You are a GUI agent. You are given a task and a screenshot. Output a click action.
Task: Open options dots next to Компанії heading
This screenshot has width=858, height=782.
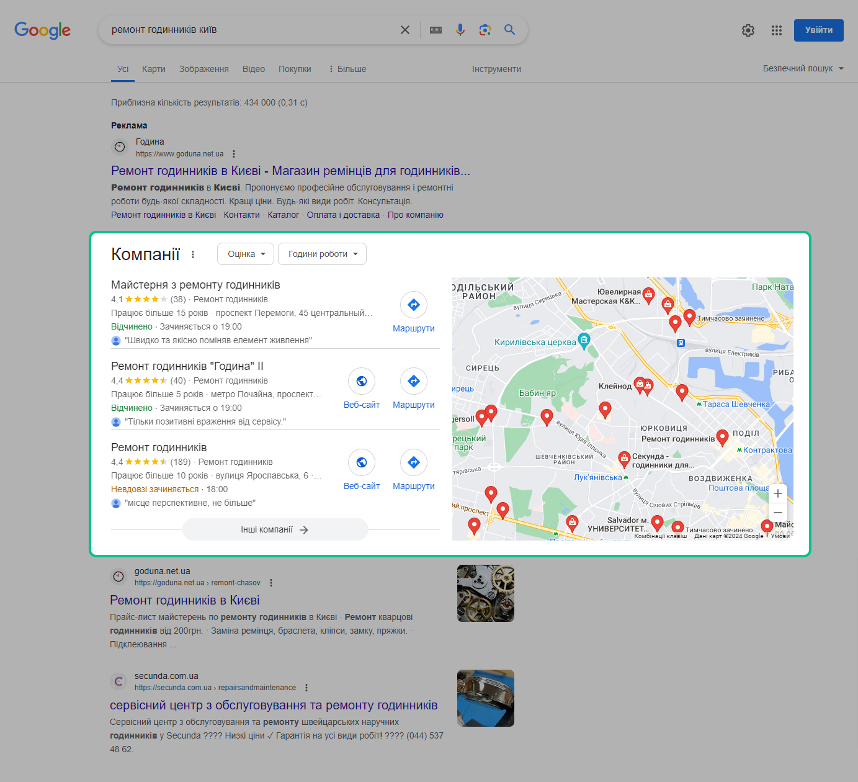(x=193, y=254)
